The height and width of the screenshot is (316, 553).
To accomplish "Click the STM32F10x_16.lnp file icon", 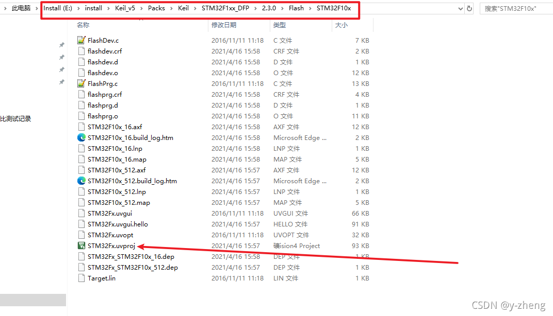I will [82, 149].
